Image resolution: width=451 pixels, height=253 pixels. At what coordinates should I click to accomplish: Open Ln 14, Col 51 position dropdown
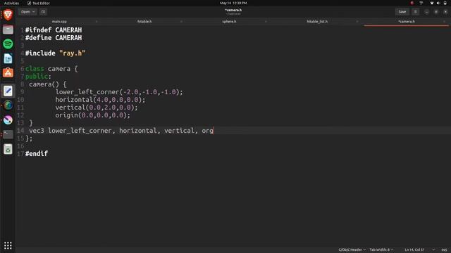click(420, 250)
